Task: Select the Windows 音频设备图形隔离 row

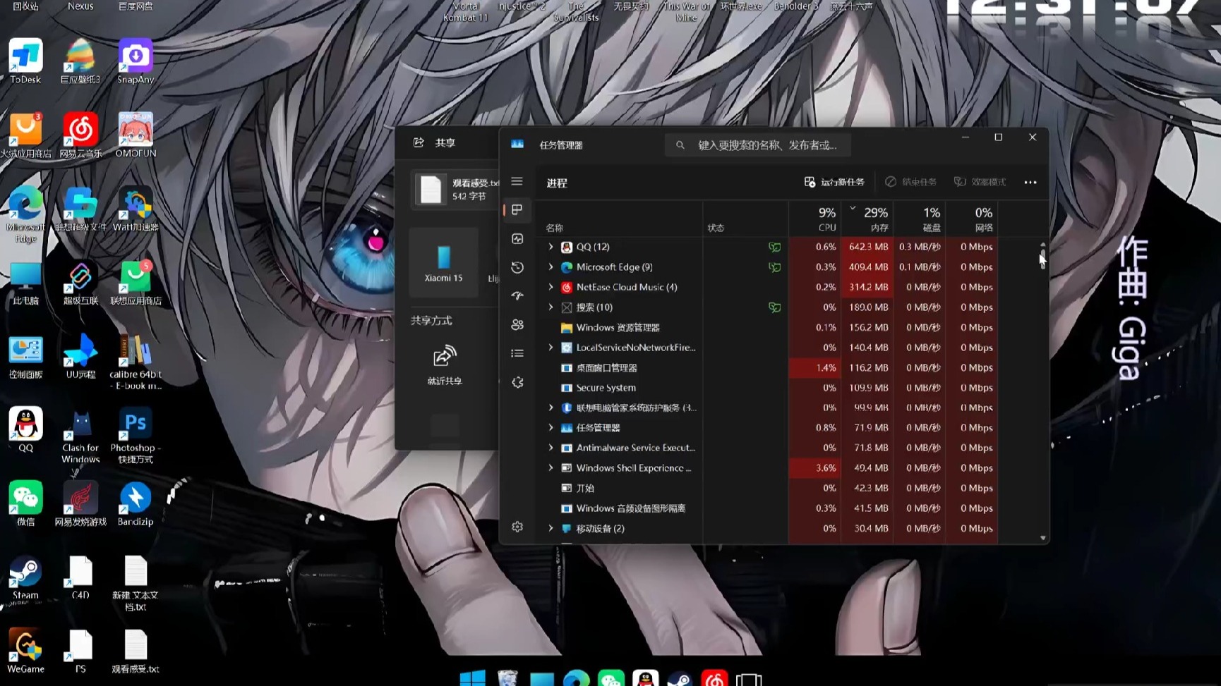Action: pyautogui.click(x=769, y=508)
